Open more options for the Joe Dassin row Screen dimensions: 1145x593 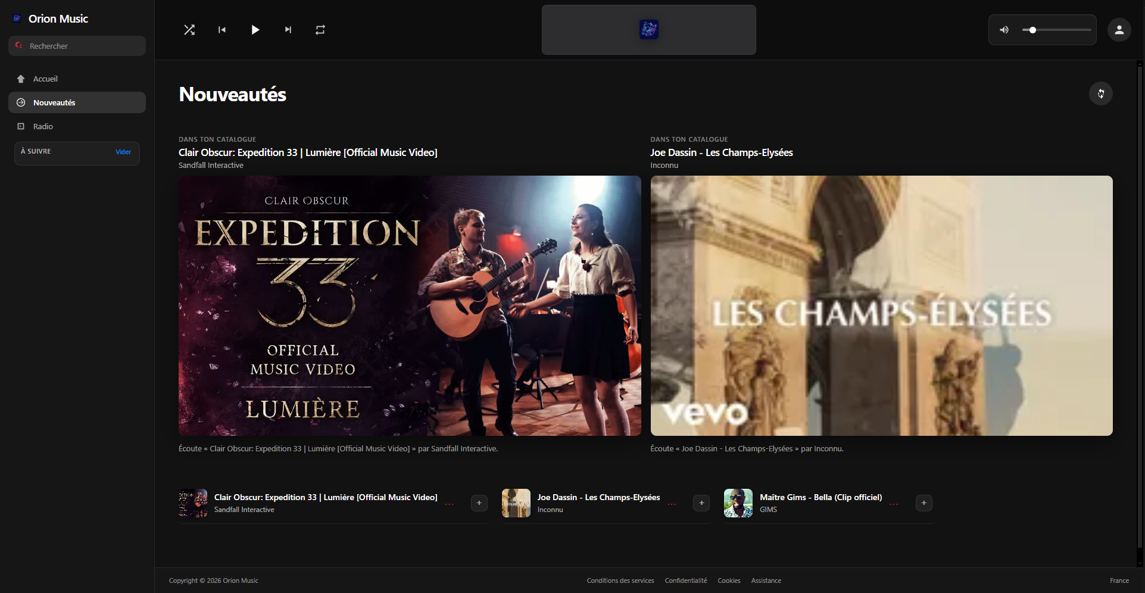coord(672,504)
